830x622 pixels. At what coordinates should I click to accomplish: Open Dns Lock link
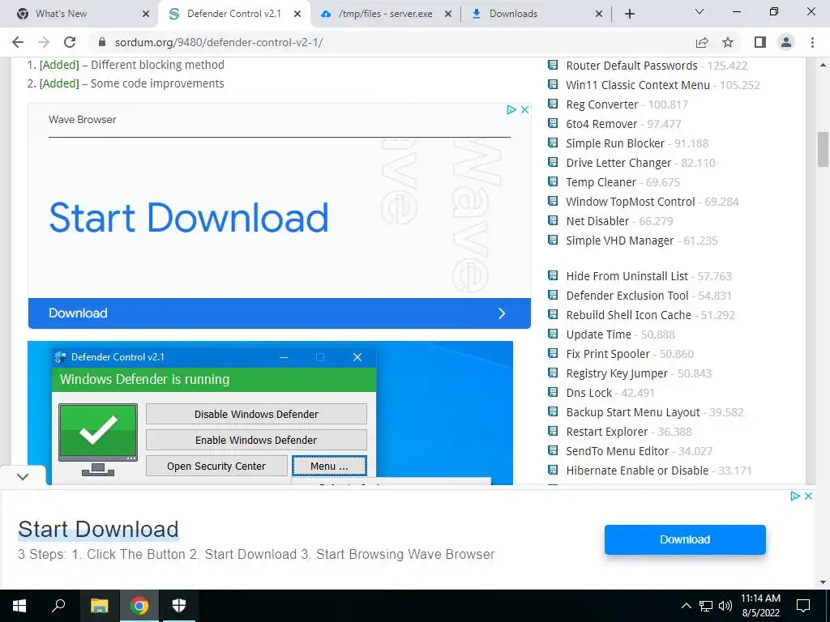[588, 393]
